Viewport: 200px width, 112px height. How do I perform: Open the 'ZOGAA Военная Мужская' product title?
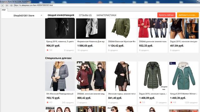click(122, 41)
